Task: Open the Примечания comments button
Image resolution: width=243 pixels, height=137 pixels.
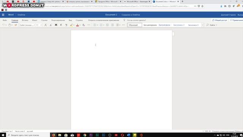Action: point(236,20)
